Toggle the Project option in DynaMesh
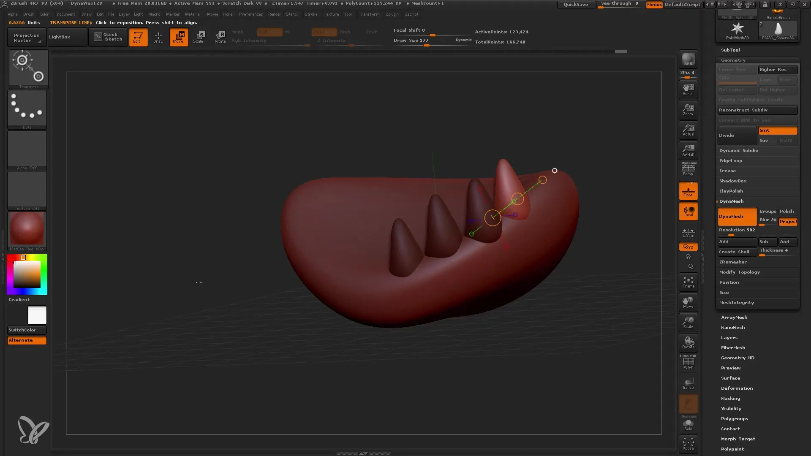 tap(788, 221)
